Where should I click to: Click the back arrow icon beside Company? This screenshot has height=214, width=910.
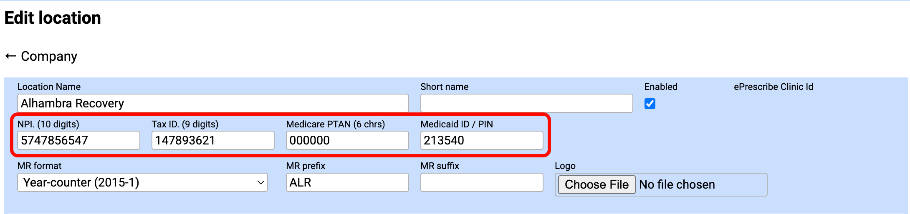[x=11, y=56]
